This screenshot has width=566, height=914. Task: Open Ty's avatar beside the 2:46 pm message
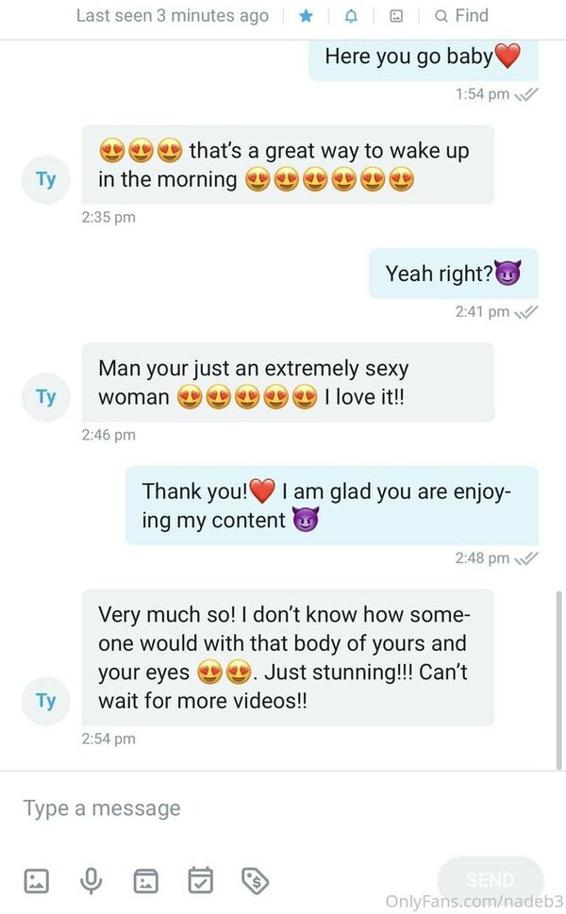pos(46,397)
